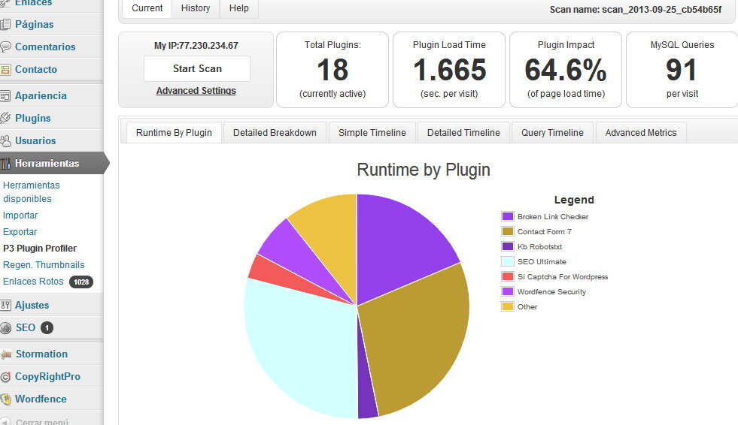Click the CopyRightPro menu icon
This screenshot has width=738, height=425.
pyautogui.click(x=5, y=377)
